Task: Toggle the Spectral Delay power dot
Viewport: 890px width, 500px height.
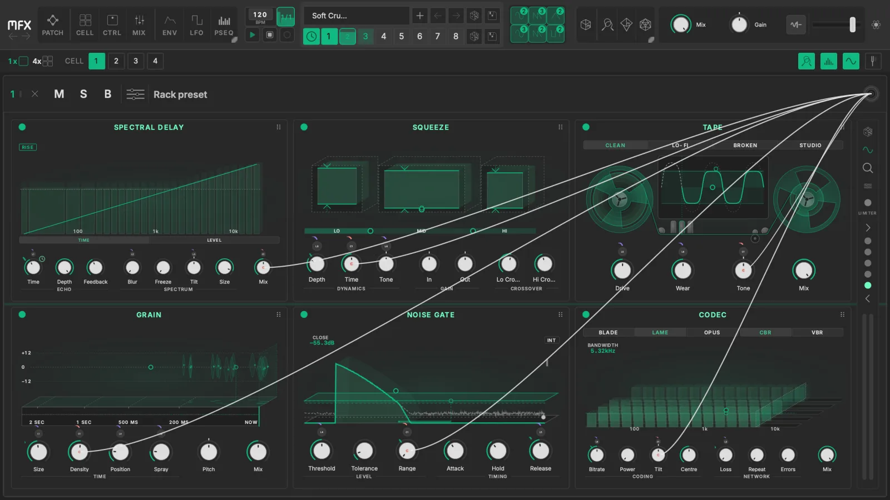Action: click(x=22, y=127)
